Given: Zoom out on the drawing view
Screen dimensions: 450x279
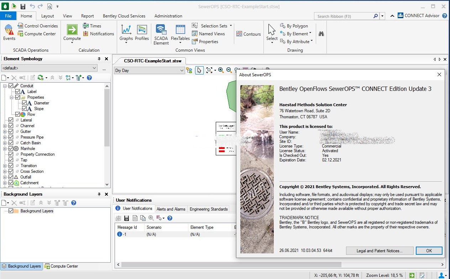Looking at the screenshot, I should [x=229, y=71].
